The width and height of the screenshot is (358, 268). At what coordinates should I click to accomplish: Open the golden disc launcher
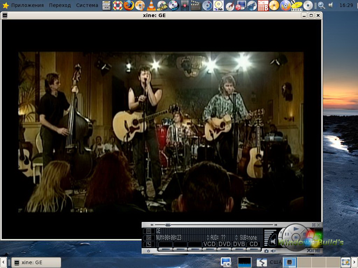[x=274, y=6]
